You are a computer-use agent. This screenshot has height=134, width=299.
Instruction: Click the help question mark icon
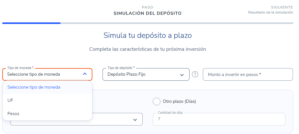[195, 74]
